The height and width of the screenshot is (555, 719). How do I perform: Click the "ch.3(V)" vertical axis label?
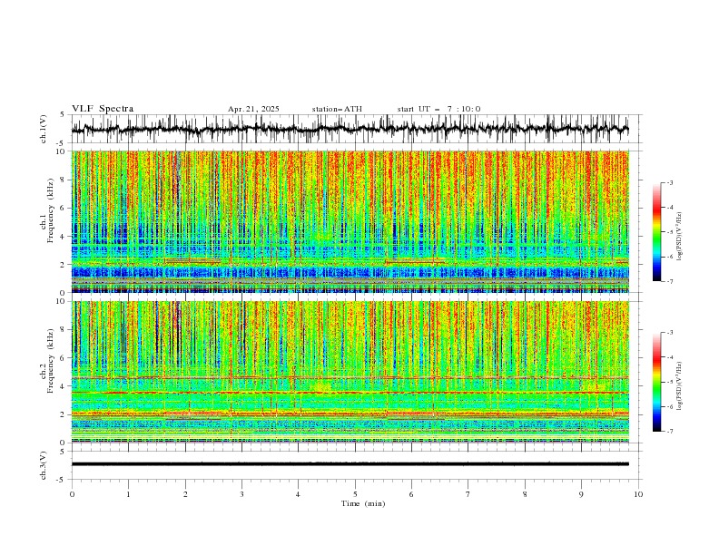(x=44, y=465)
